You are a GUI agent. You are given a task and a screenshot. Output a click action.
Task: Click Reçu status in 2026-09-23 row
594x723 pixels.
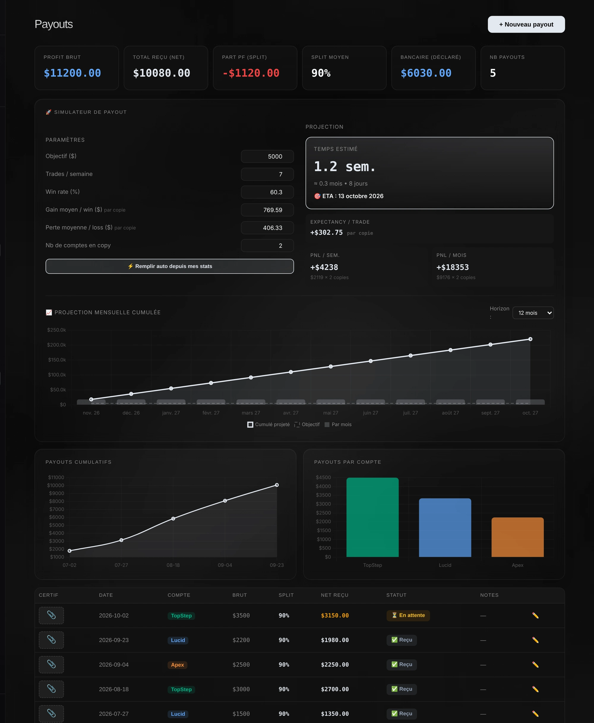tap(402, 640)
